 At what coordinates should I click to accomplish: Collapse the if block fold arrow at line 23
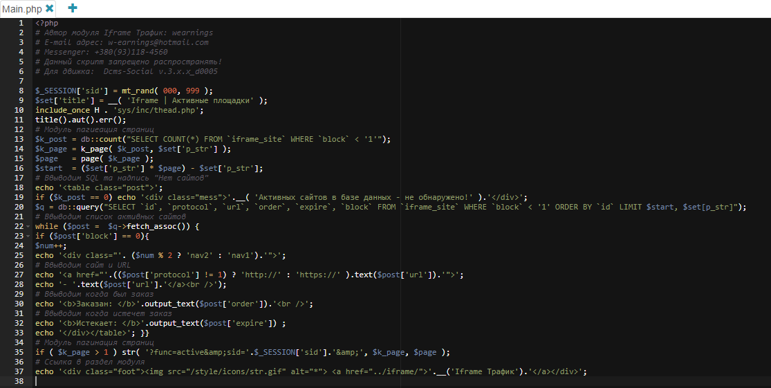29,236
